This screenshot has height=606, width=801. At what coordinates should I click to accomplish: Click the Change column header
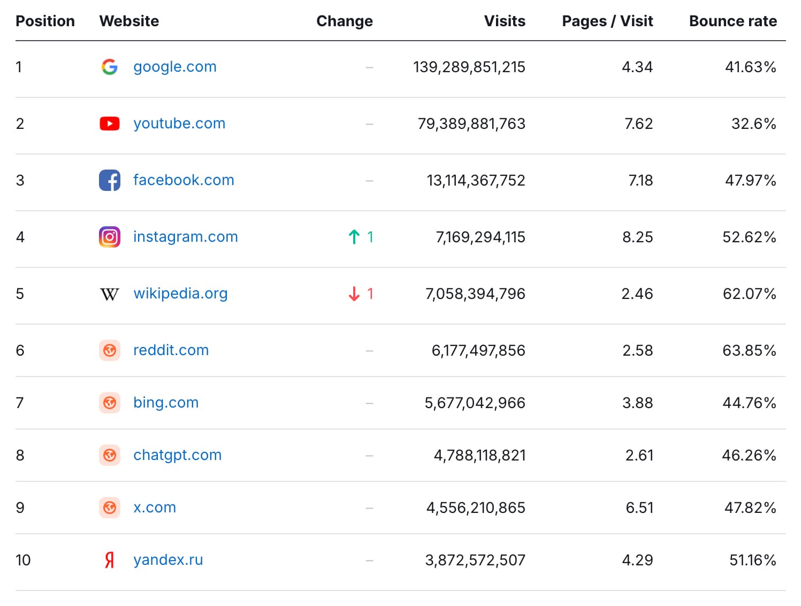tap(345, 21)
